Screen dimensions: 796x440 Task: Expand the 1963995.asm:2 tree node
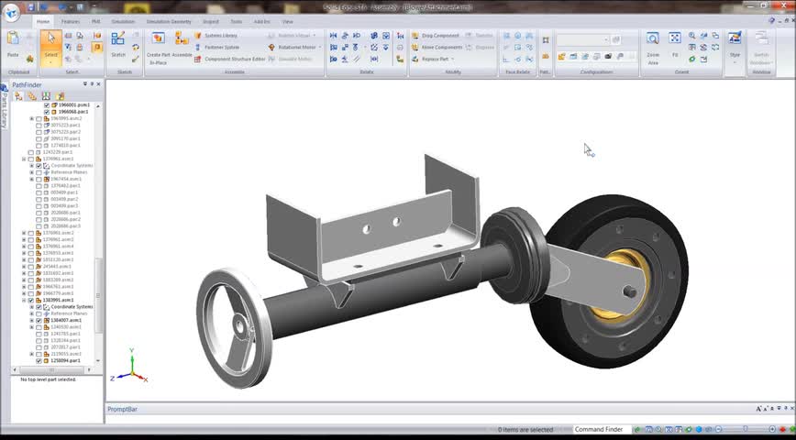pyautogui.click(x=31, y=119)
